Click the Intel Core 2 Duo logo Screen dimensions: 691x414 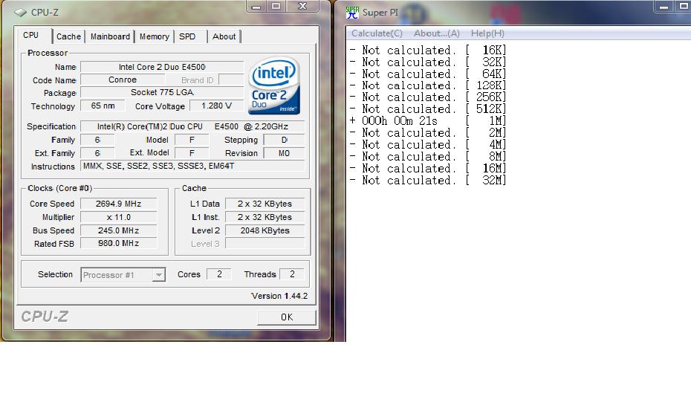[274, 86]
